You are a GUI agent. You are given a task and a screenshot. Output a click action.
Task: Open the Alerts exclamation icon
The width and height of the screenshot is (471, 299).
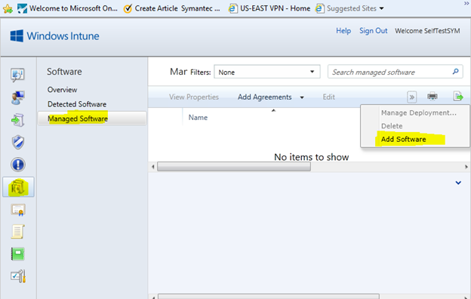coord(17,165)
